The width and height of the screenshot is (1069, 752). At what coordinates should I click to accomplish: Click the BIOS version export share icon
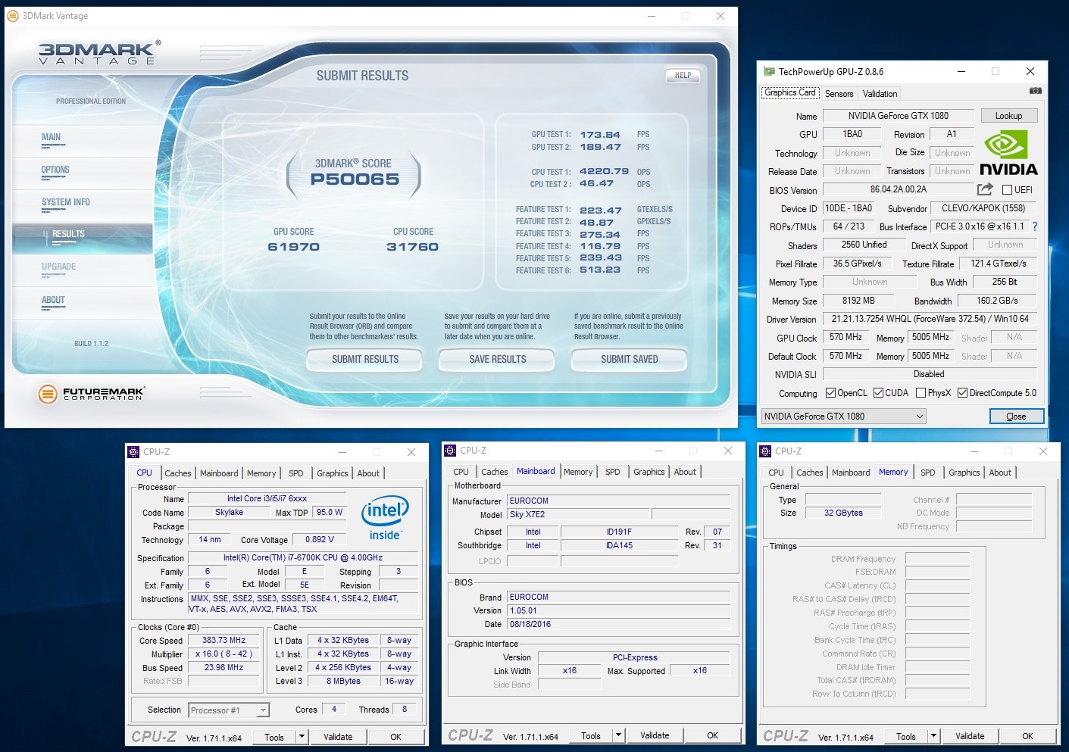(985, 189)
